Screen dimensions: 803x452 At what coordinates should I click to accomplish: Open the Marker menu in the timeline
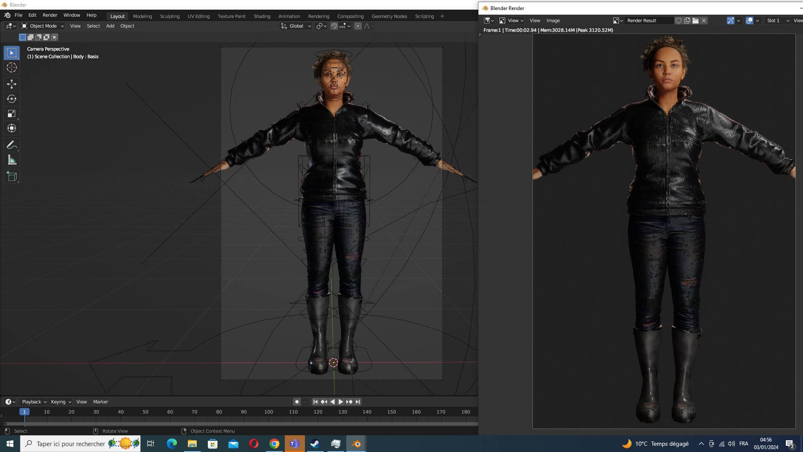[100, 402]
